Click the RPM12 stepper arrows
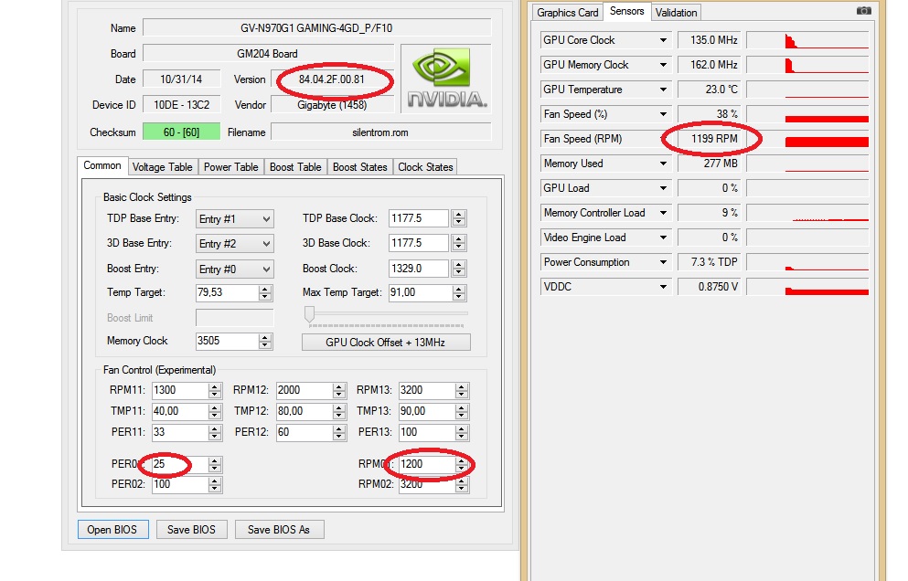 click(x=339, y=390)
